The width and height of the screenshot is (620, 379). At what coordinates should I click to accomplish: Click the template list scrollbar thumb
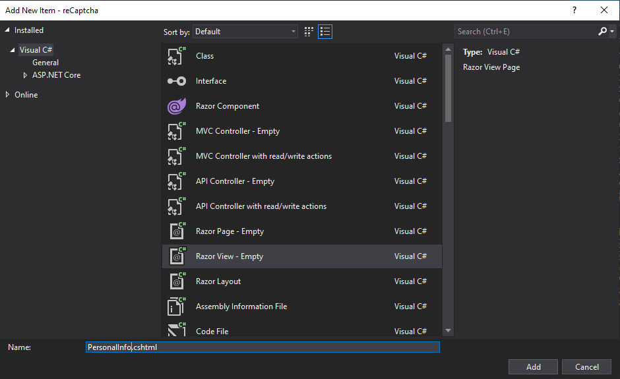coord(448,88)
